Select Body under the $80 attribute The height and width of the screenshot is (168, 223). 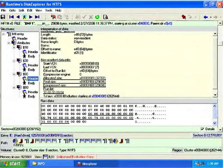point(31,83)
